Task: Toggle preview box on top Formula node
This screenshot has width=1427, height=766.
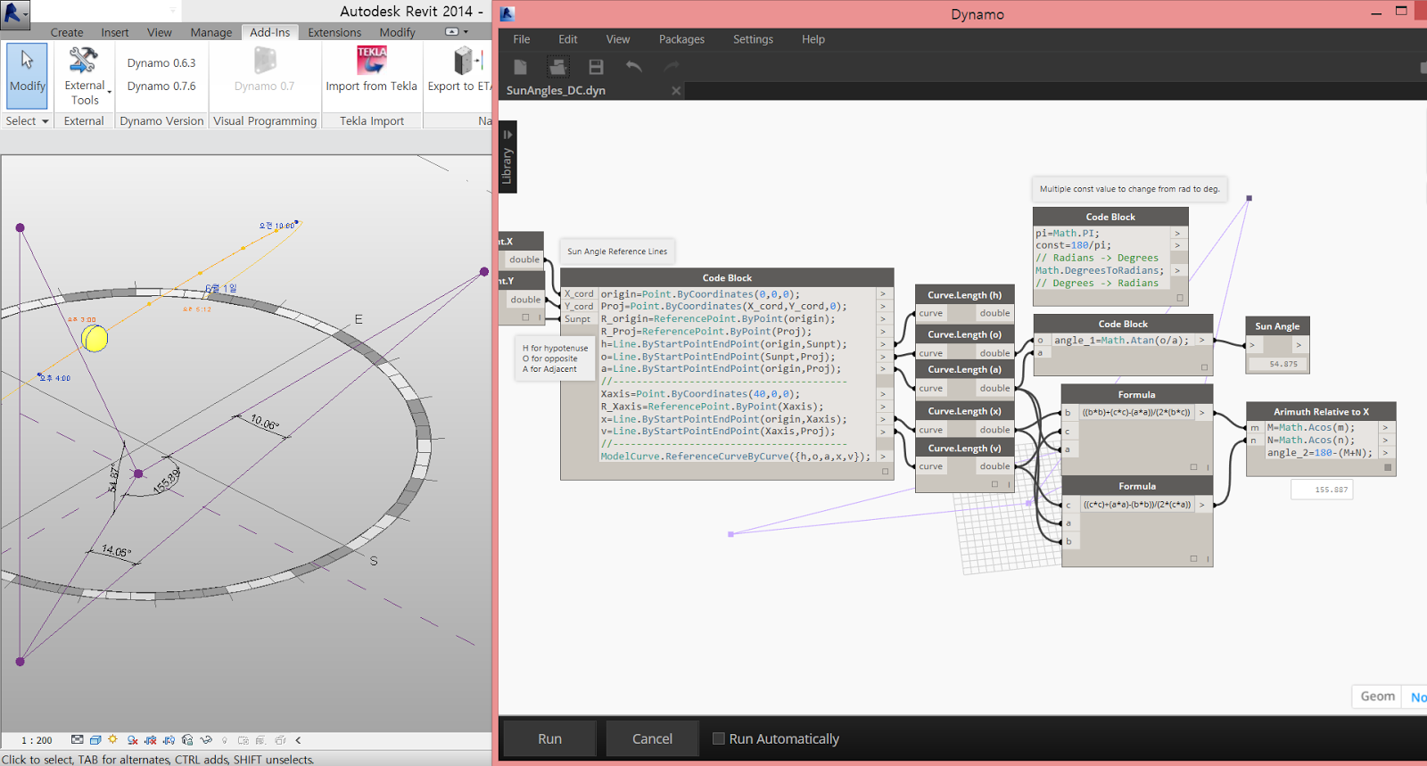Action: point(1193,466)
